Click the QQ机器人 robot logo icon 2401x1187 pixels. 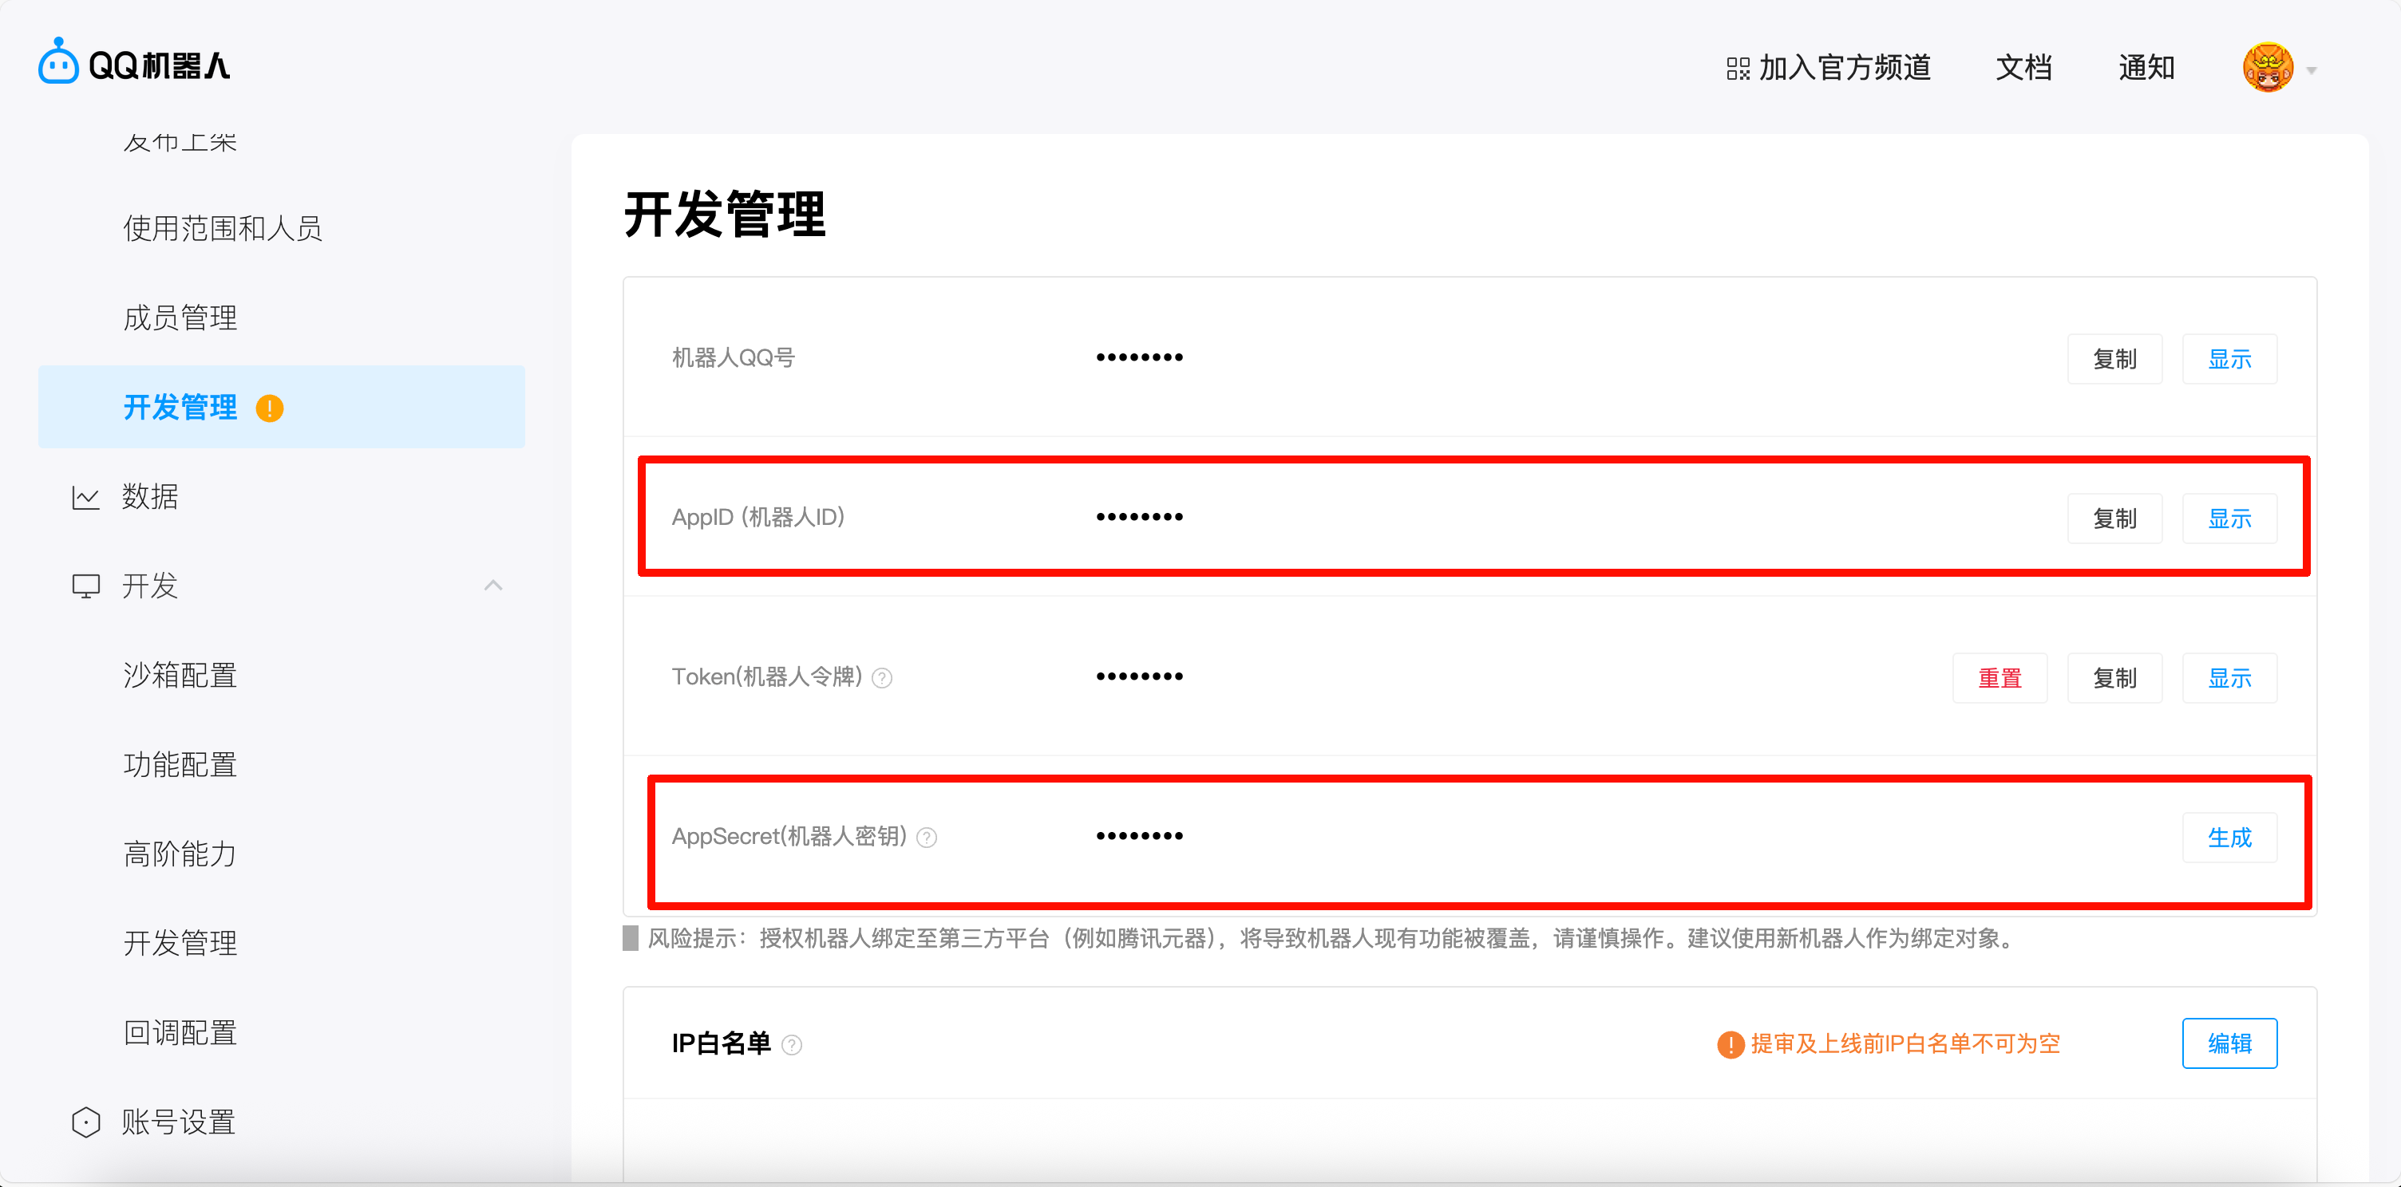57,62
